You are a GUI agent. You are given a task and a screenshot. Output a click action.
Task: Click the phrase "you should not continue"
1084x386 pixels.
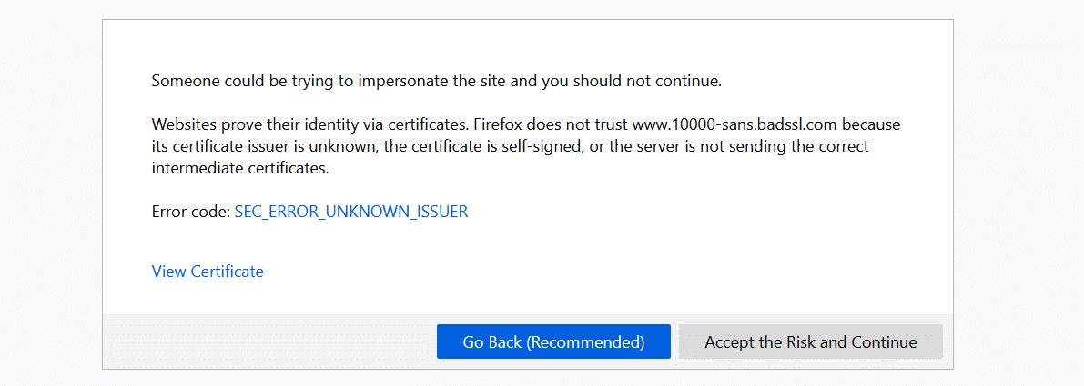630,81
